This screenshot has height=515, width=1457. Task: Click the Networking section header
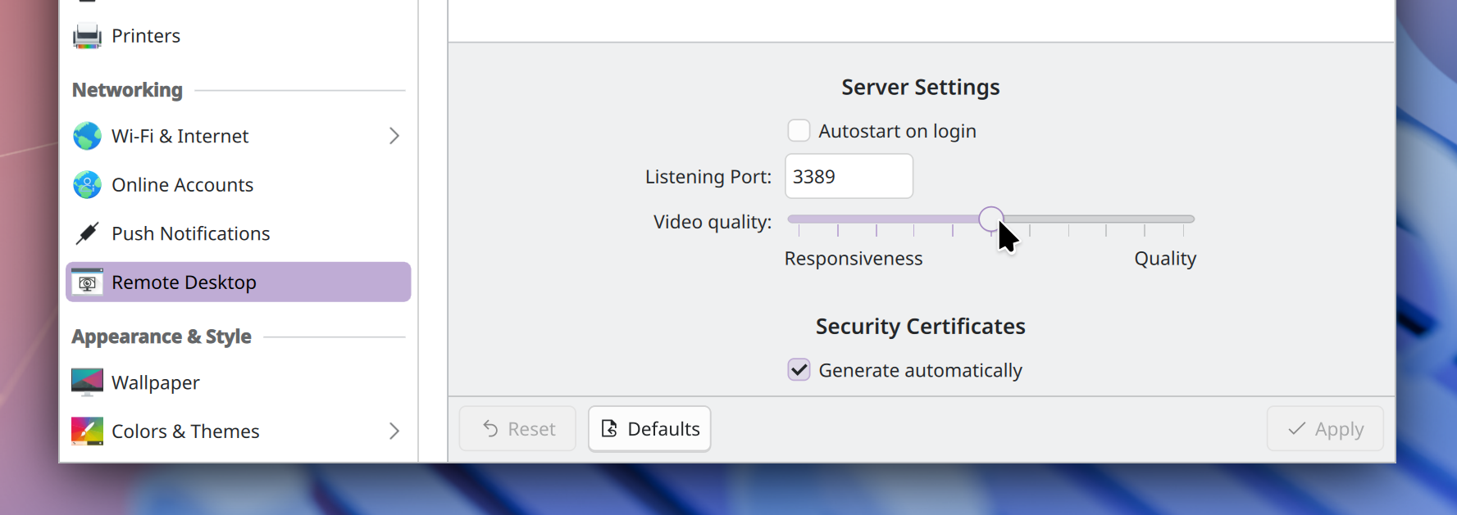tap(127, 90)
